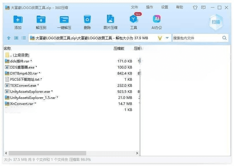Open the Tools (工具) icon with New badge
This screenshot has width=234, height=166.
[x=133, y=20]
